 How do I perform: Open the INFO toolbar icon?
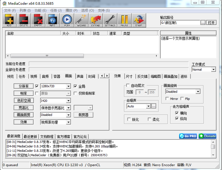(x=52, y=20)
